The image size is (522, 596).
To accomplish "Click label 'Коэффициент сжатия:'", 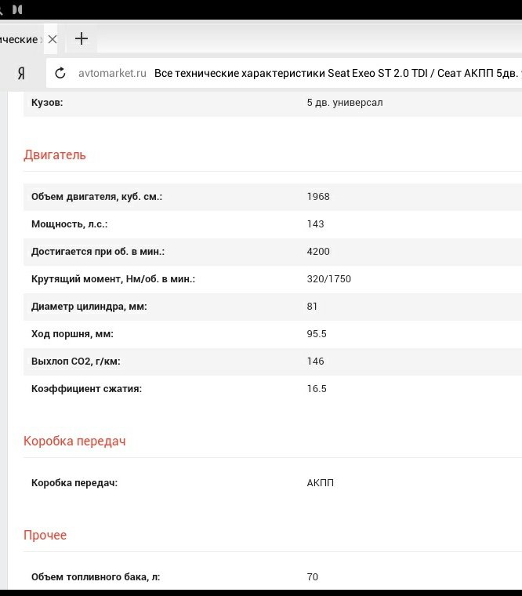I will pos(86,388).
